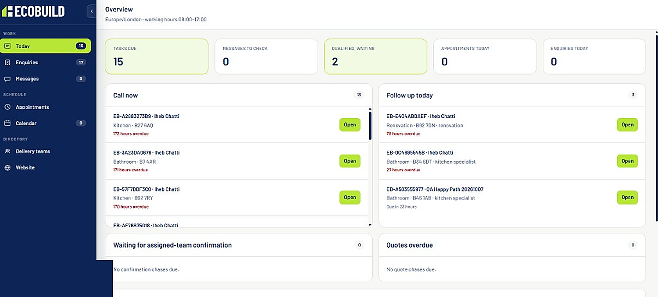Click the Delivery teams people icon

[7, 151]
